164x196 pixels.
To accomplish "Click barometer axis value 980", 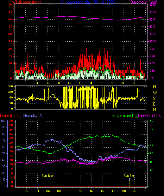I will 152,71.
